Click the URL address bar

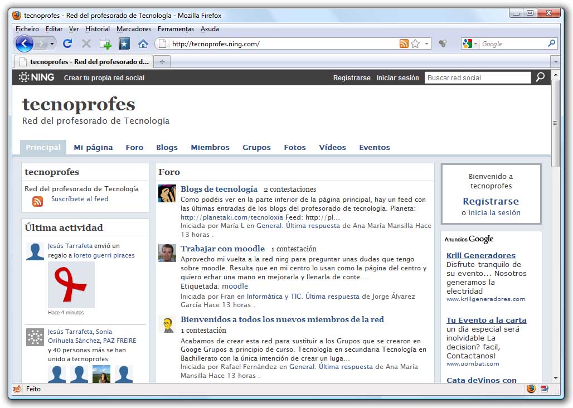coord(283,44)
